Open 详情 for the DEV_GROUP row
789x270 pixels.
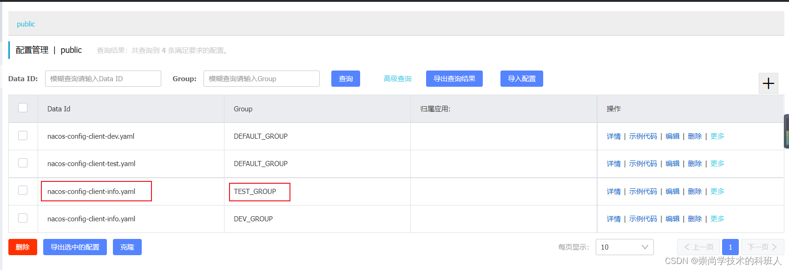(x=614, y=219)
